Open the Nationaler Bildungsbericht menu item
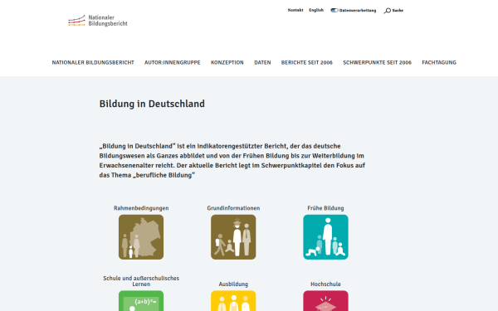This screenshot has width=498, height=311. pyautogui.click(x=93, y=62)
